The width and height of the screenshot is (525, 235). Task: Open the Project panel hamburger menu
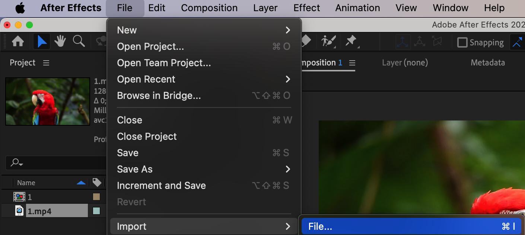pyautogui.click(x=46, y=63)
